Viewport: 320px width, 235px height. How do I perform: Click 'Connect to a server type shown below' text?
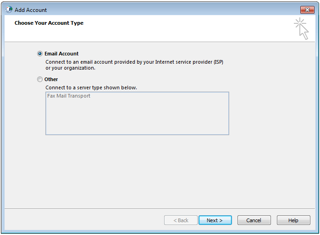91,87
